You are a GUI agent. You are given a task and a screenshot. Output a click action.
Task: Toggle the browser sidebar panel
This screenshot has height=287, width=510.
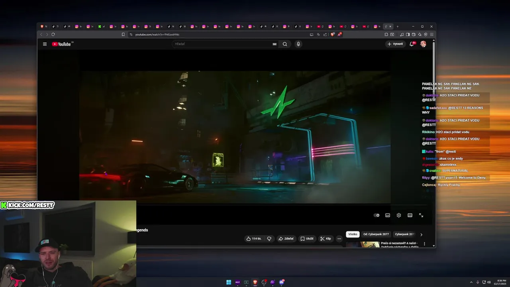pyautogui.click(x=408, y=35)
